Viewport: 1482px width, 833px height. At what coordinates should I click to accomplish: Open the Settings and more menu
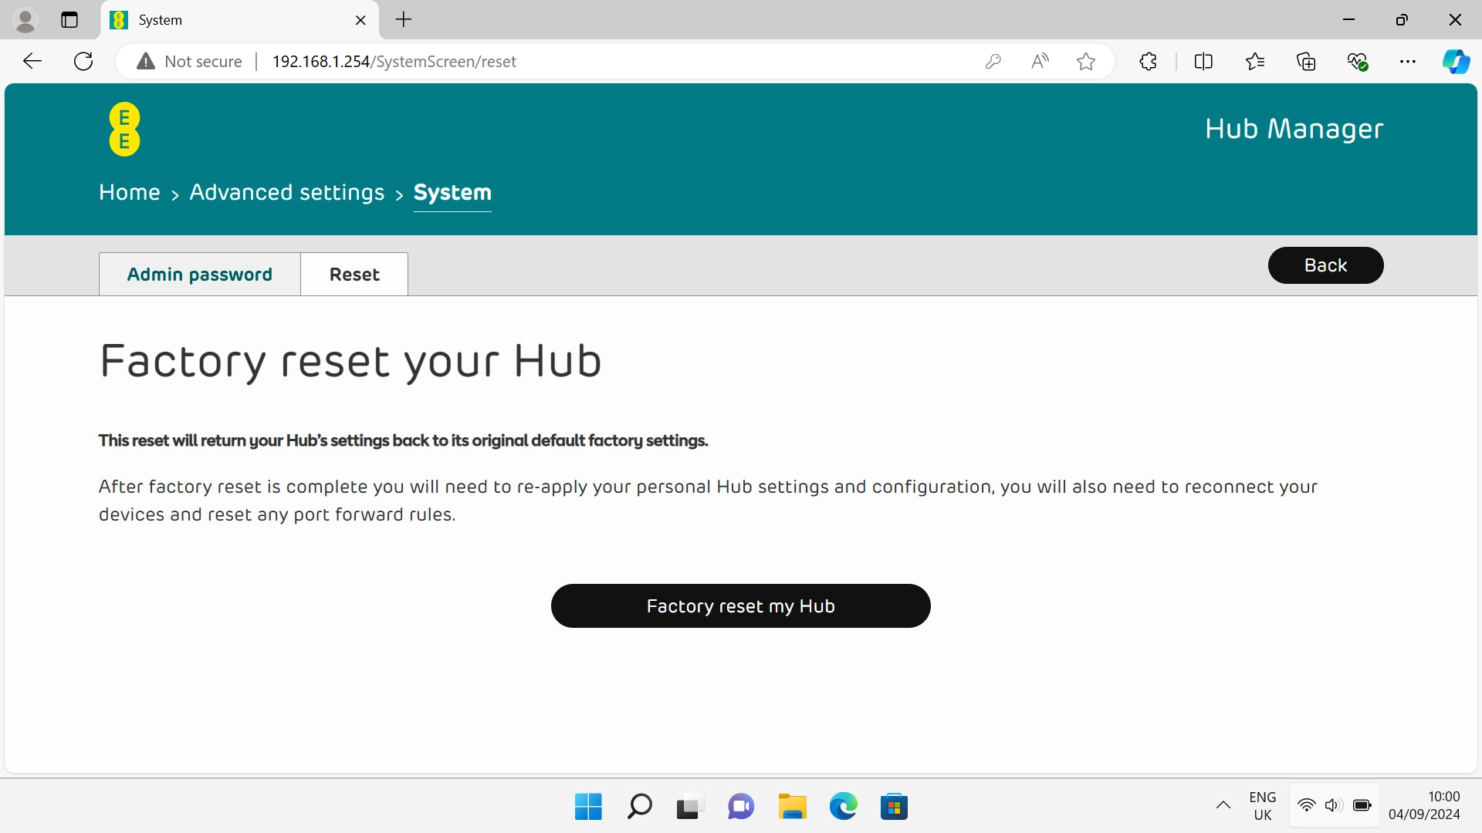click(x=1409, y=61)
